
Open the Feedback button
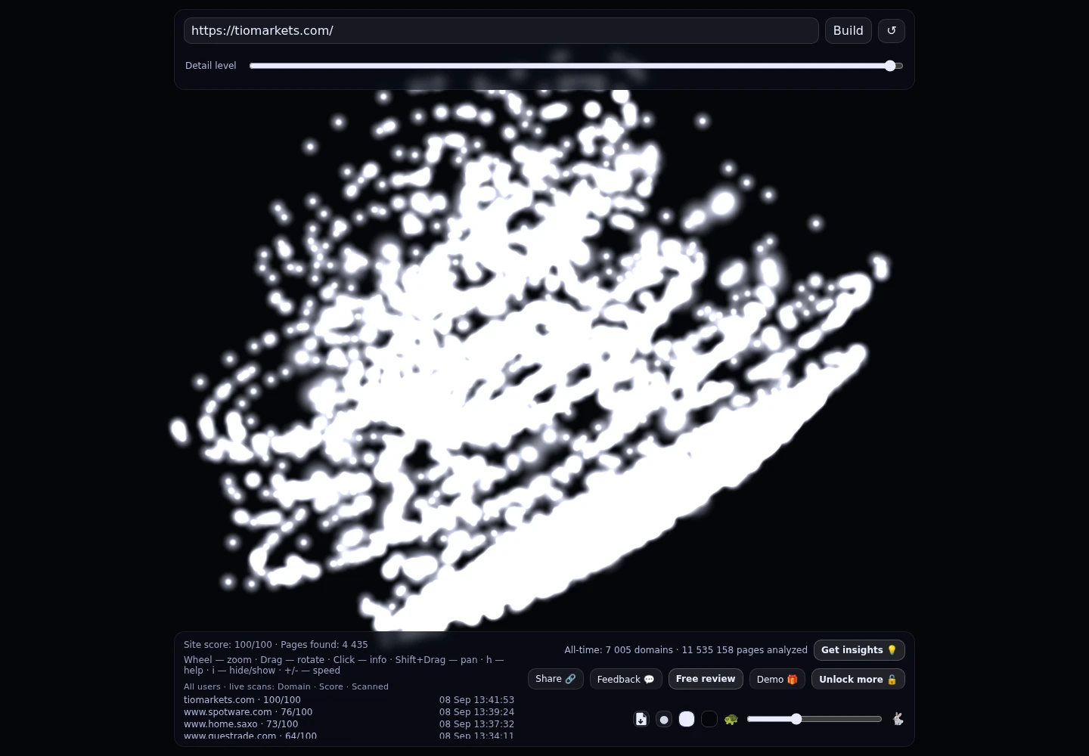tap(626, 679)
